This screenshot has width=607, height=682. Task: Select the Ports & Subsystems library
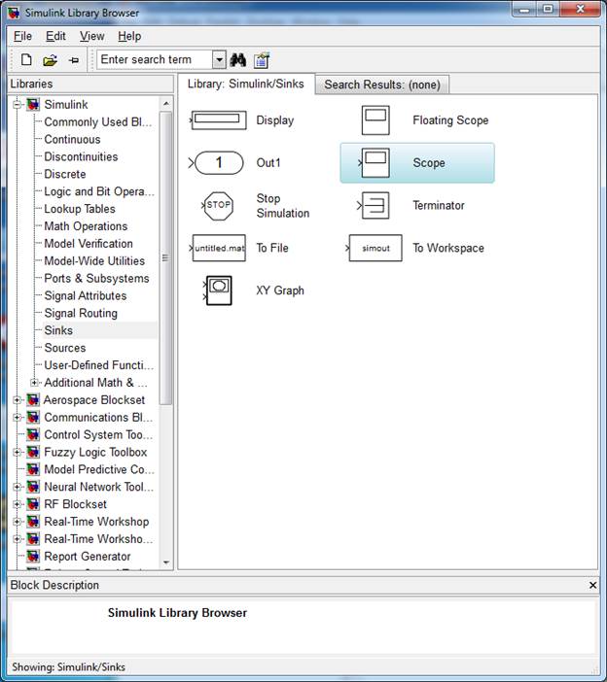[96, 279]
